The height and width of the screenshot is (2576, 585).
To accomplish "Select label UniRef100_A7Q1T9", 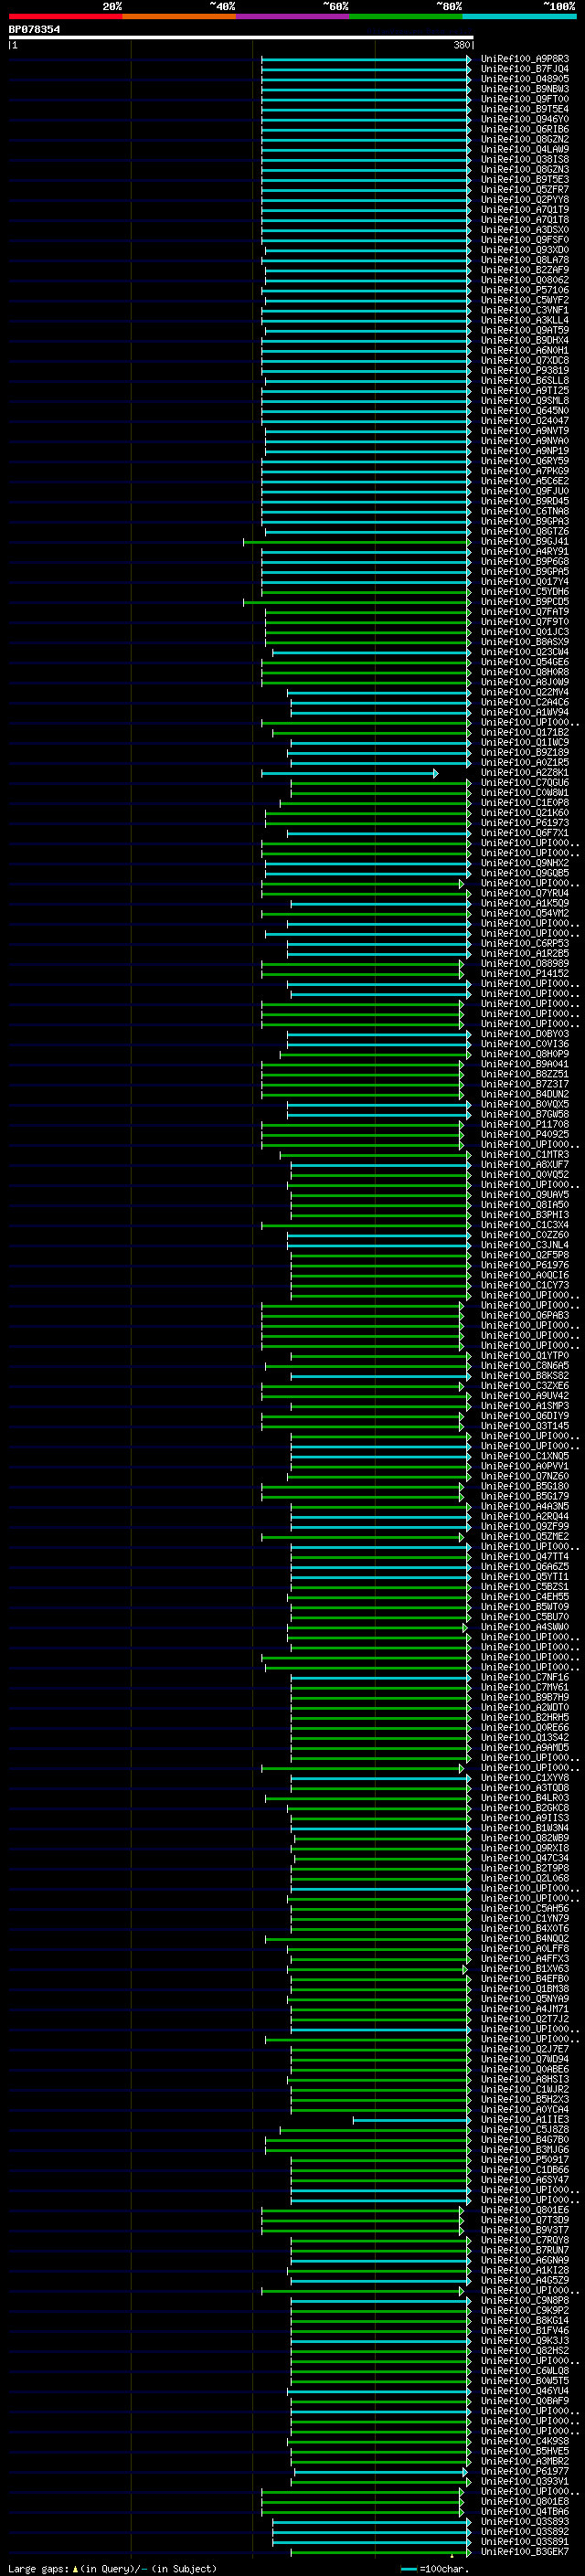I will pos(524,210).
